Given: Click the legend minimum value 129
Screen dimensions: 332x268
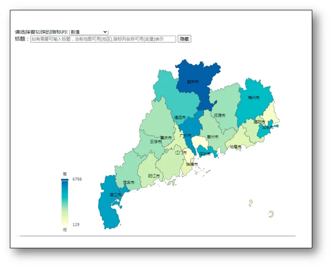Looking at the screenshot, I should tap(76, 225).
